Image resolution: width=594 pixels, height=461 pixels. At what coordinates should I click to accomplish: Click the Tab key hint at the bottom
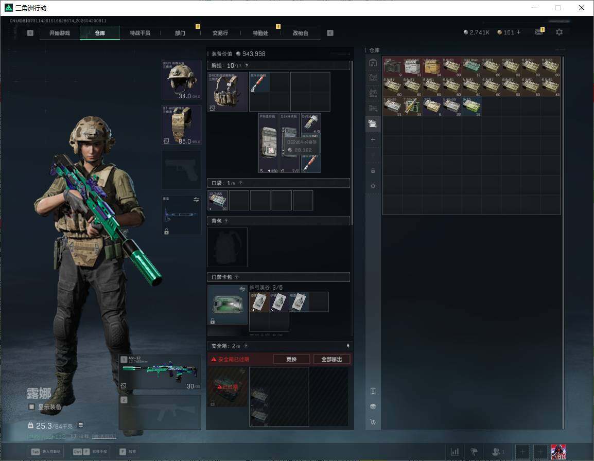click(x=35, y=452)
